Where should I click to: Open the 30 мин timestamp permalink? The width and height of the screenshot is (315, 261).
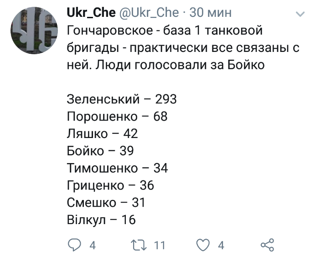pyautogui.click(x=211, y=13)
